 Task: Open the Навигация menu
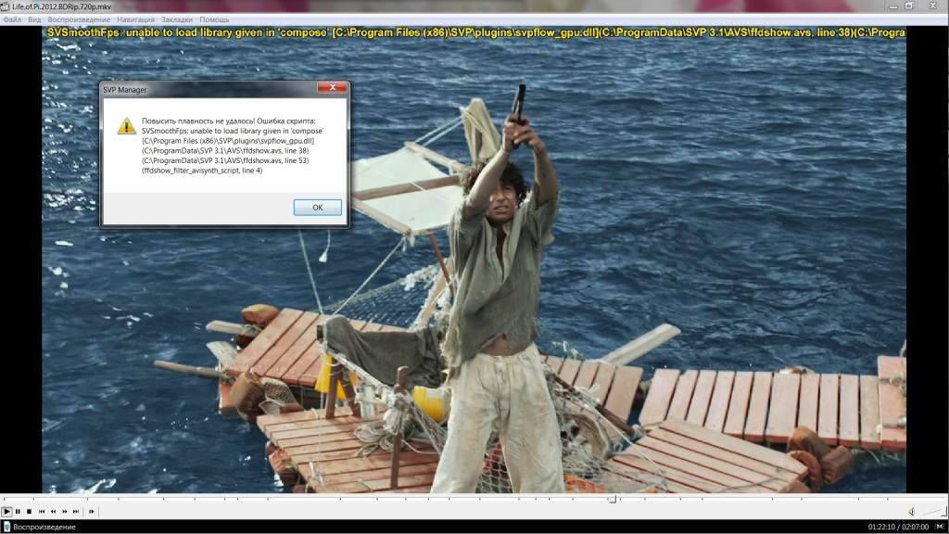tap(136, 19)
